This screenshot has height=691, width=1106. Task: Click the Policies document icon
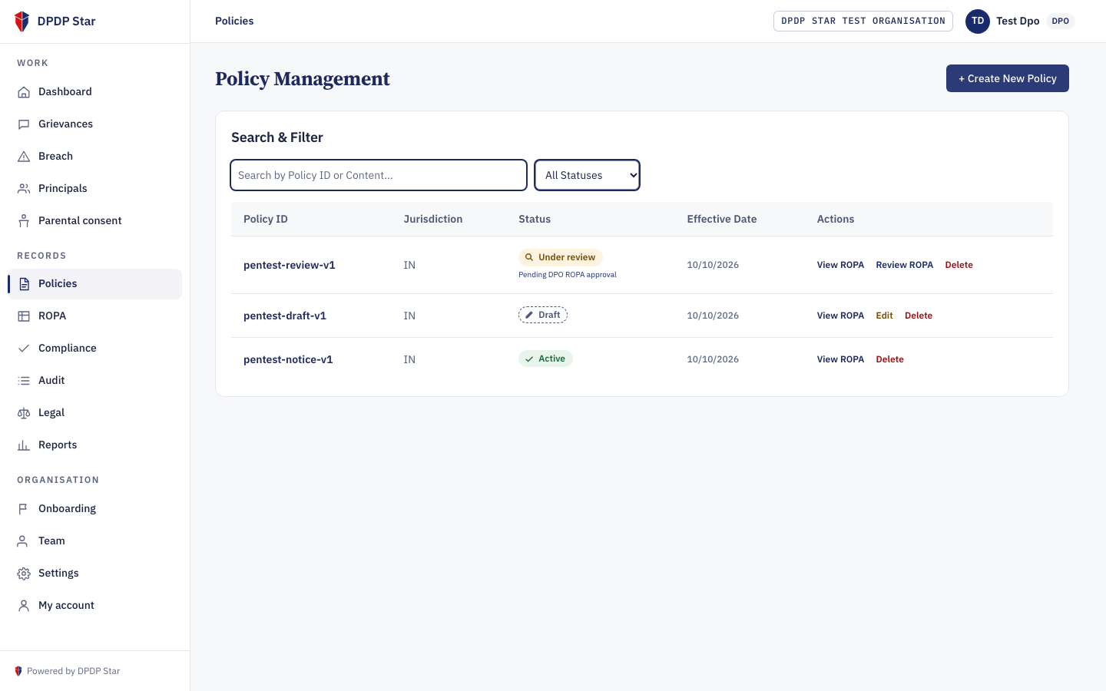[24, 284]
